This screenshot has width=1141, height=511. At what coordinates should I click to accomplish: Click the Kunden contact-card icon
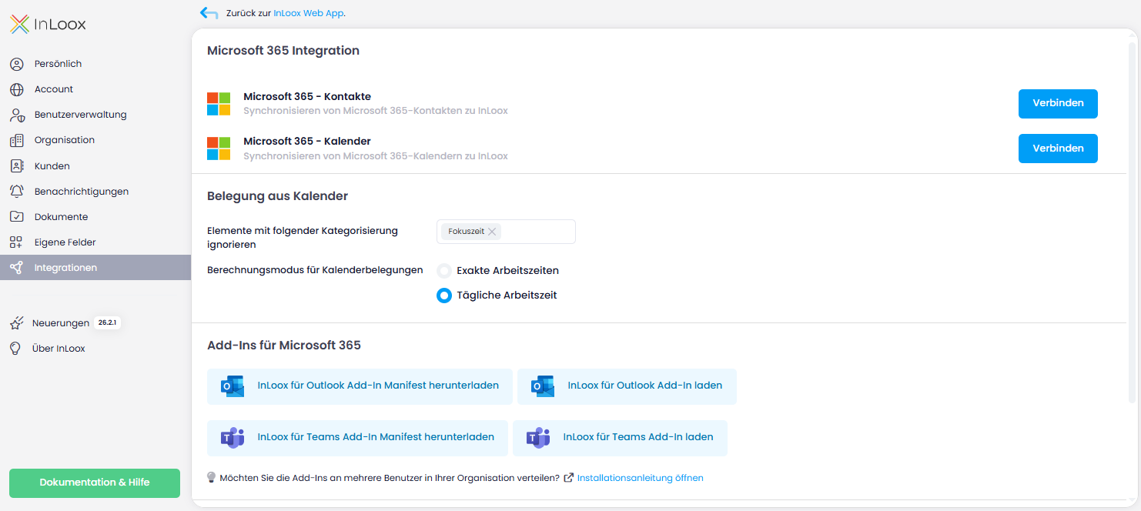click(x=17, y=165)
